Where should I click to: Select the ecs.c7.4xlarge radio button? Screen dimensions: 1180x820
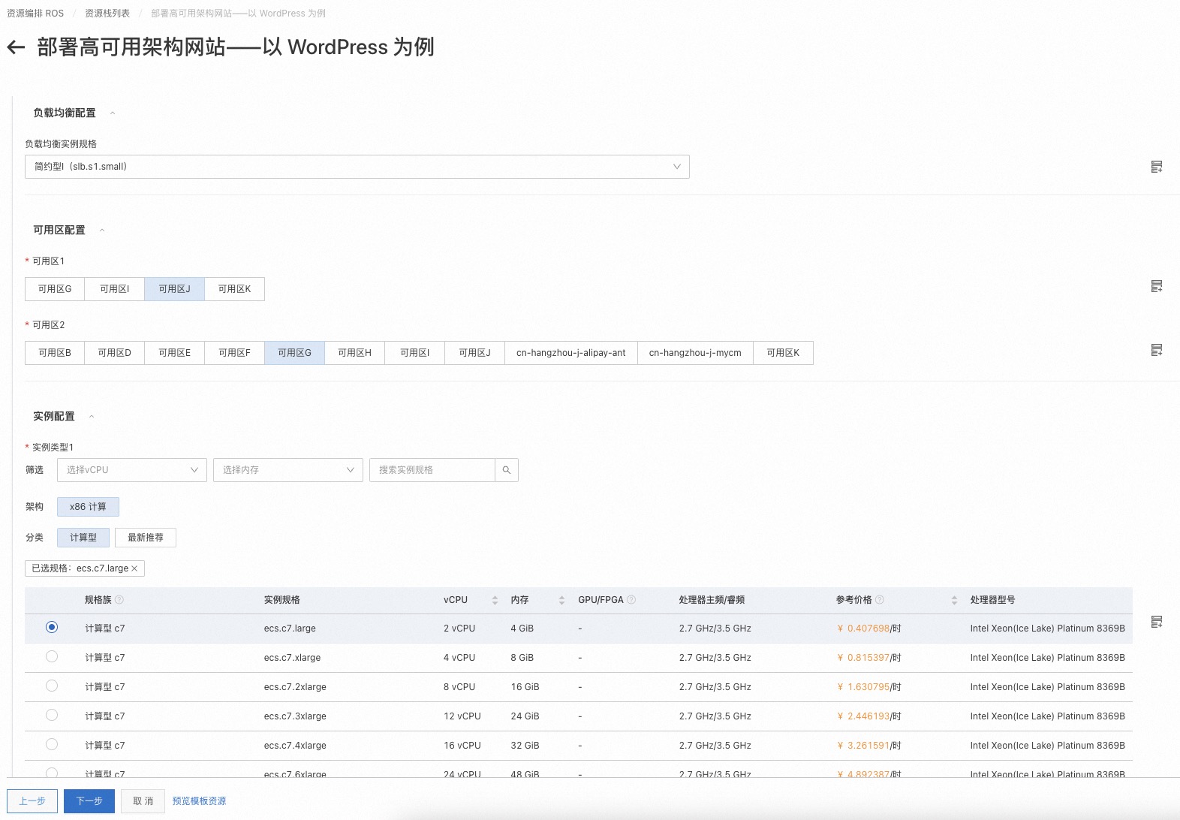pyautogui.click(x=52, y=744)
